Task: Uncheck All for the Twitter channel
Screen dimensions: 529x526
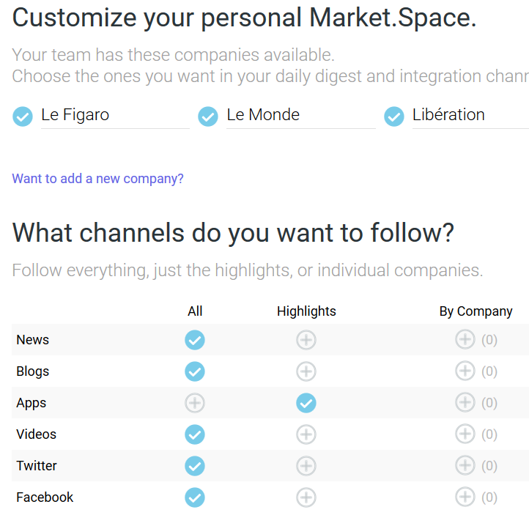Action: coord(195,466)
